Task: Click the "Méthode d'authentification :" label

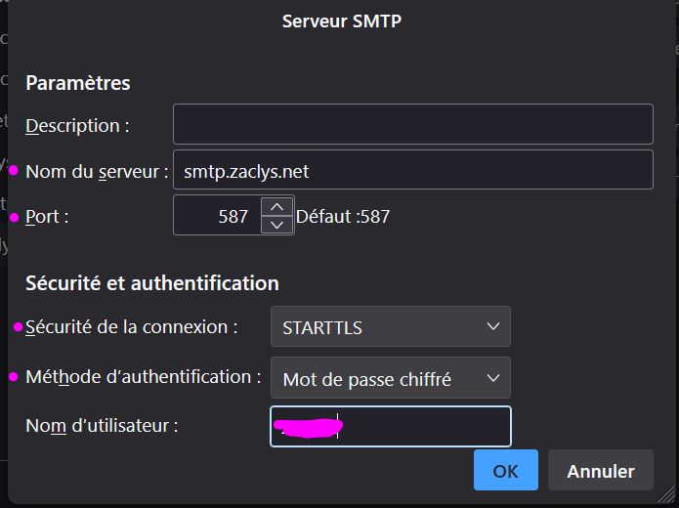Action: coord(143,377)
